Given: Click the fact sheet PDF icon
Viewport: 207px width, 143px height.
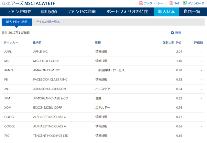Looking at the screenshot, I should pos(141,3).
